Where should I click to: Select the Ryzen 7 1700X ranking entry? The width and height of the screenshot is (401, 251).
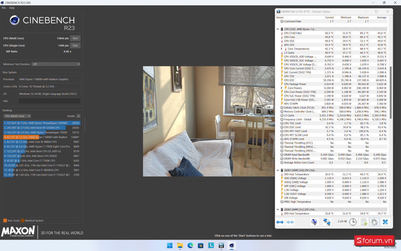pyautogui.click(x=42, y=147)
